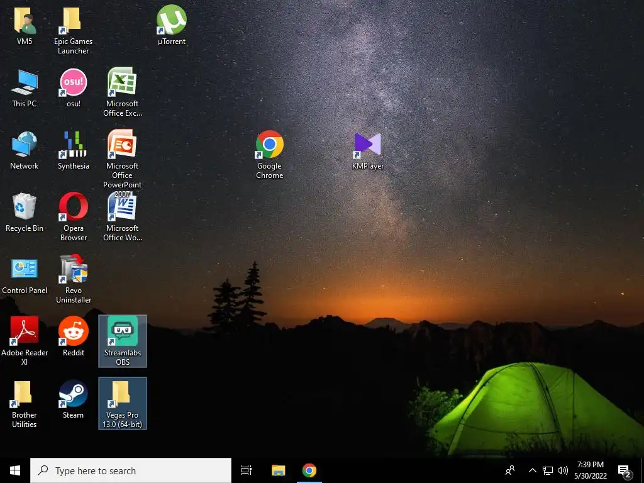Select the Streamlabs OBS shortcut
This screenshot has height=483, width=644.
(x=123, y=341)
